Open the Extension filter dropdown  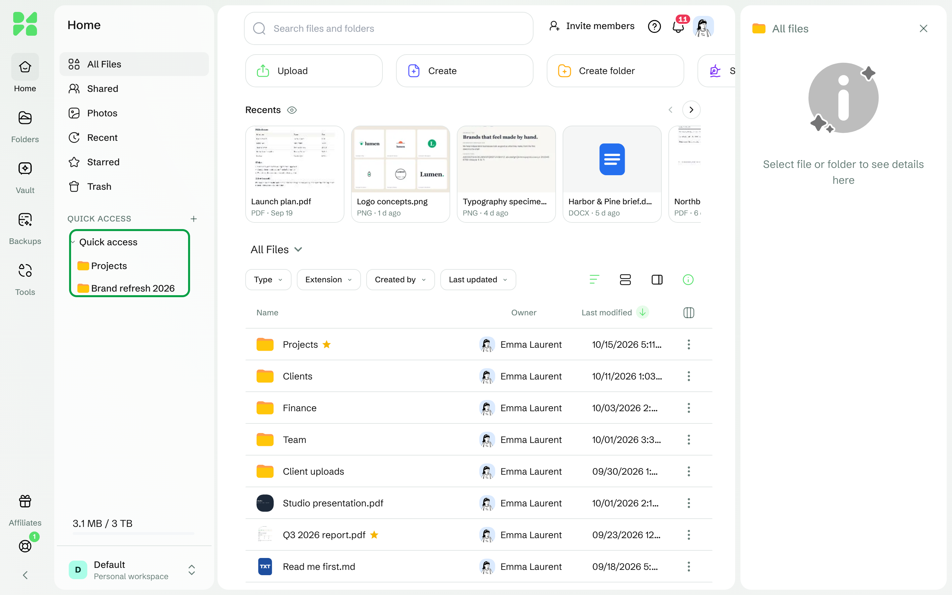(x=329, y=280)
